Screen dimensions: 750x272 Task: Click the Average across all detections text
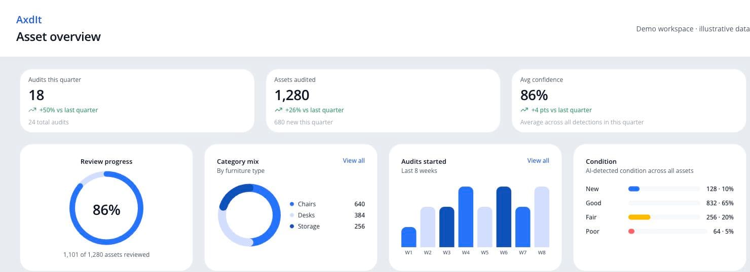point(582,122)
